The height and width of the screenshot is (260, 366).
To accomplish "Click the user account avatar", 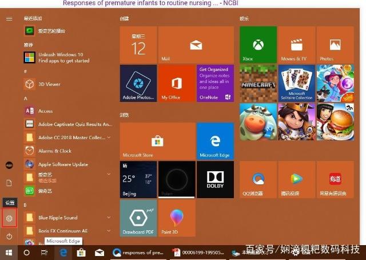I will (x=9, y=165).
